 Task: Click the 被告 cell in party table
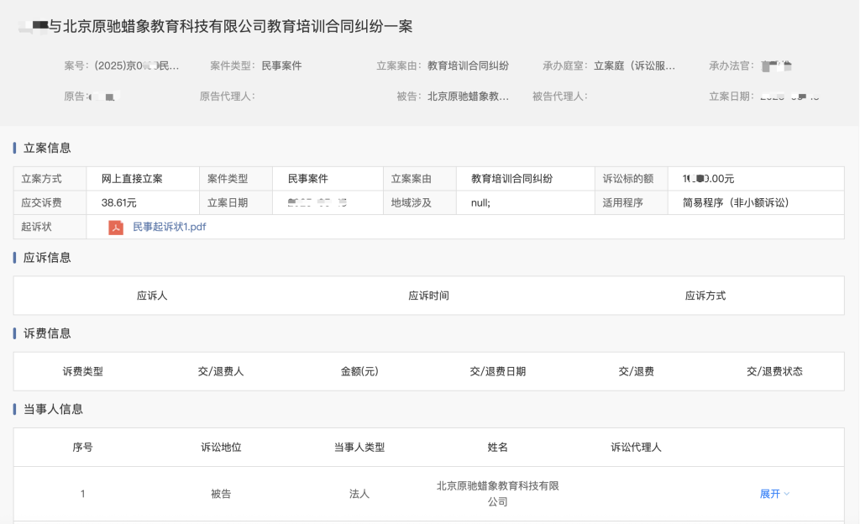point(221,494)
